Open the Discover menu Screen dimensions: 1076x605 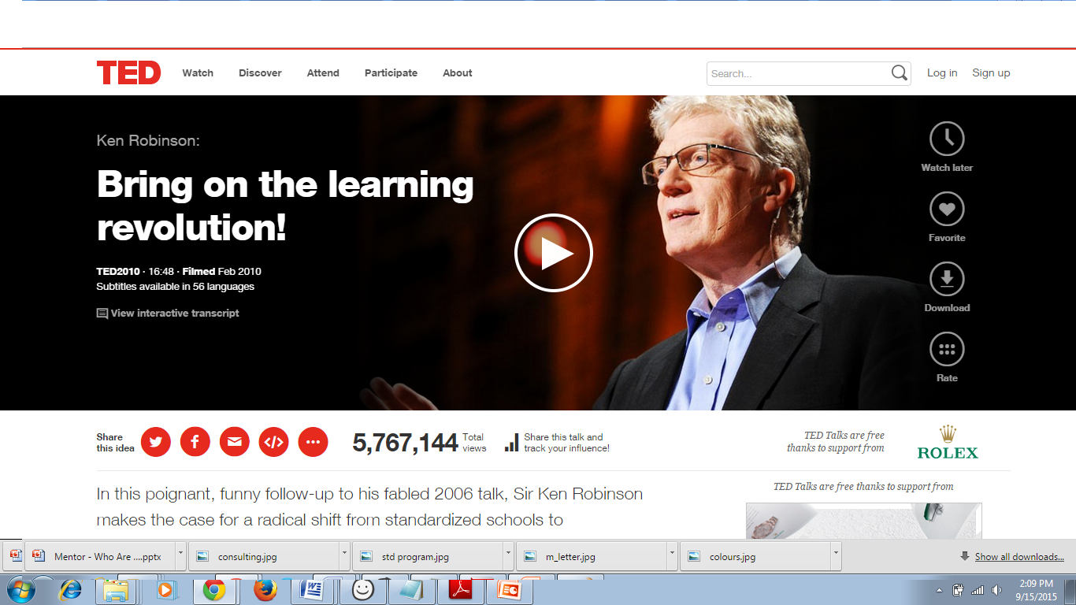(x=260, y=73)
